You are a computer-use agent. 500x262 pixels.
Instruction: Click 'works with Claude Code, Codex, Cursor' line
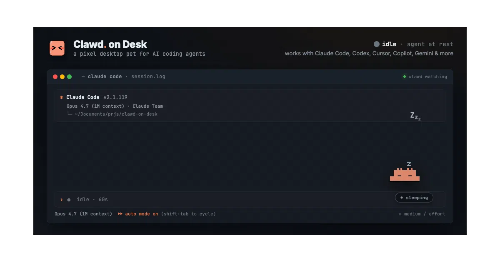coord(369,53)
